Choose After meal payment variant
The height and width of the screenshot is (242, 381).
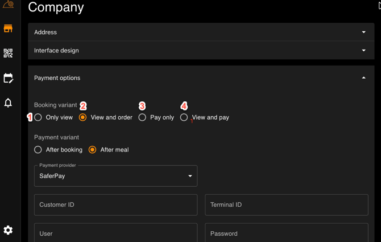click(x=92, y=150)
